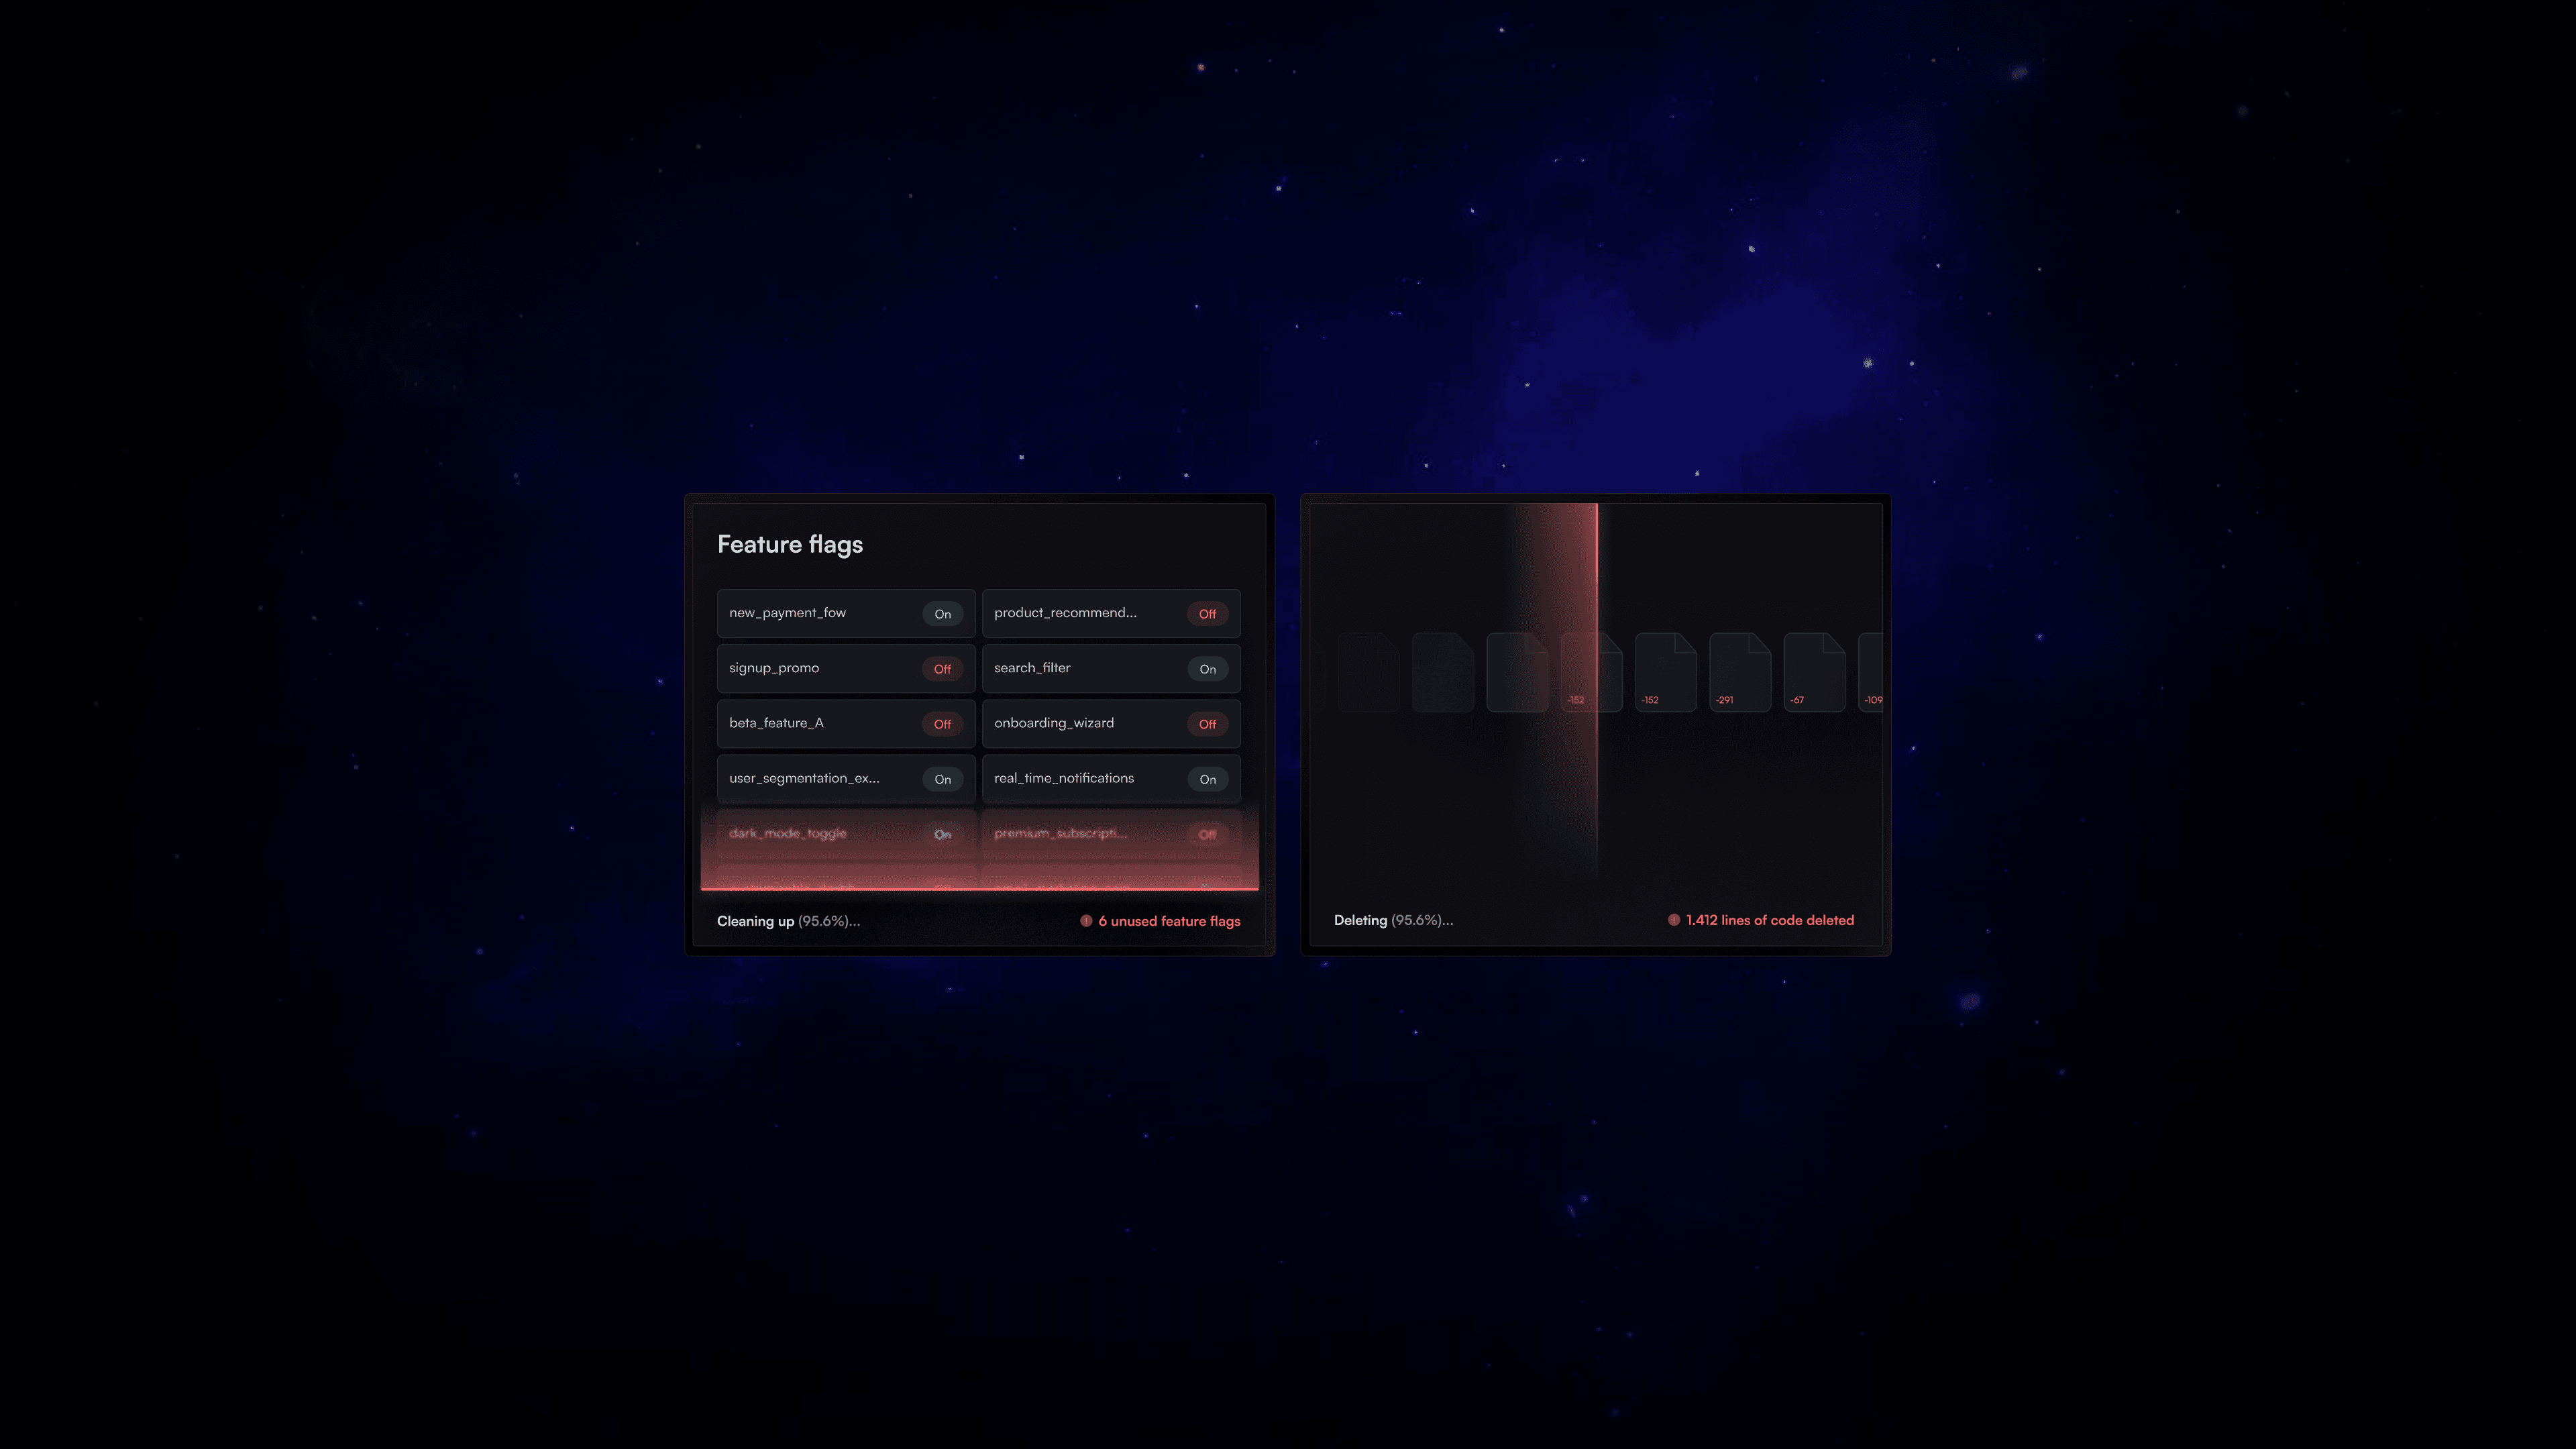
Task: Enable onboarding_wizard via its Off pill
Action: coord(1207,724)
